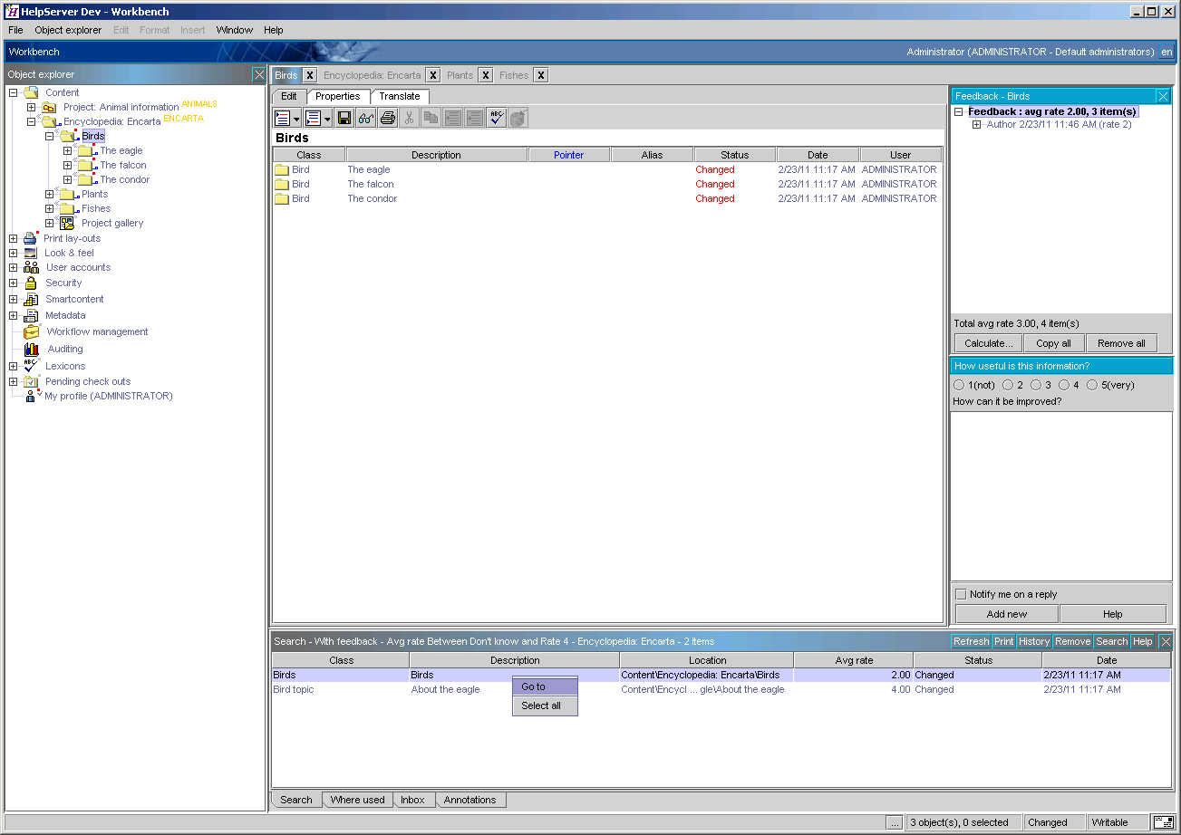Expand the Author feedback entry

click(977, 125)
